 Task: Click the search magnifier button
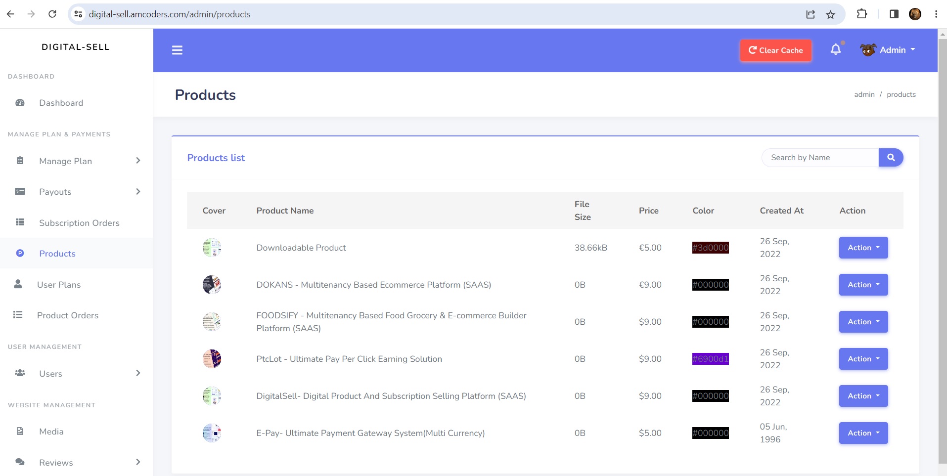tap(891, 158)
